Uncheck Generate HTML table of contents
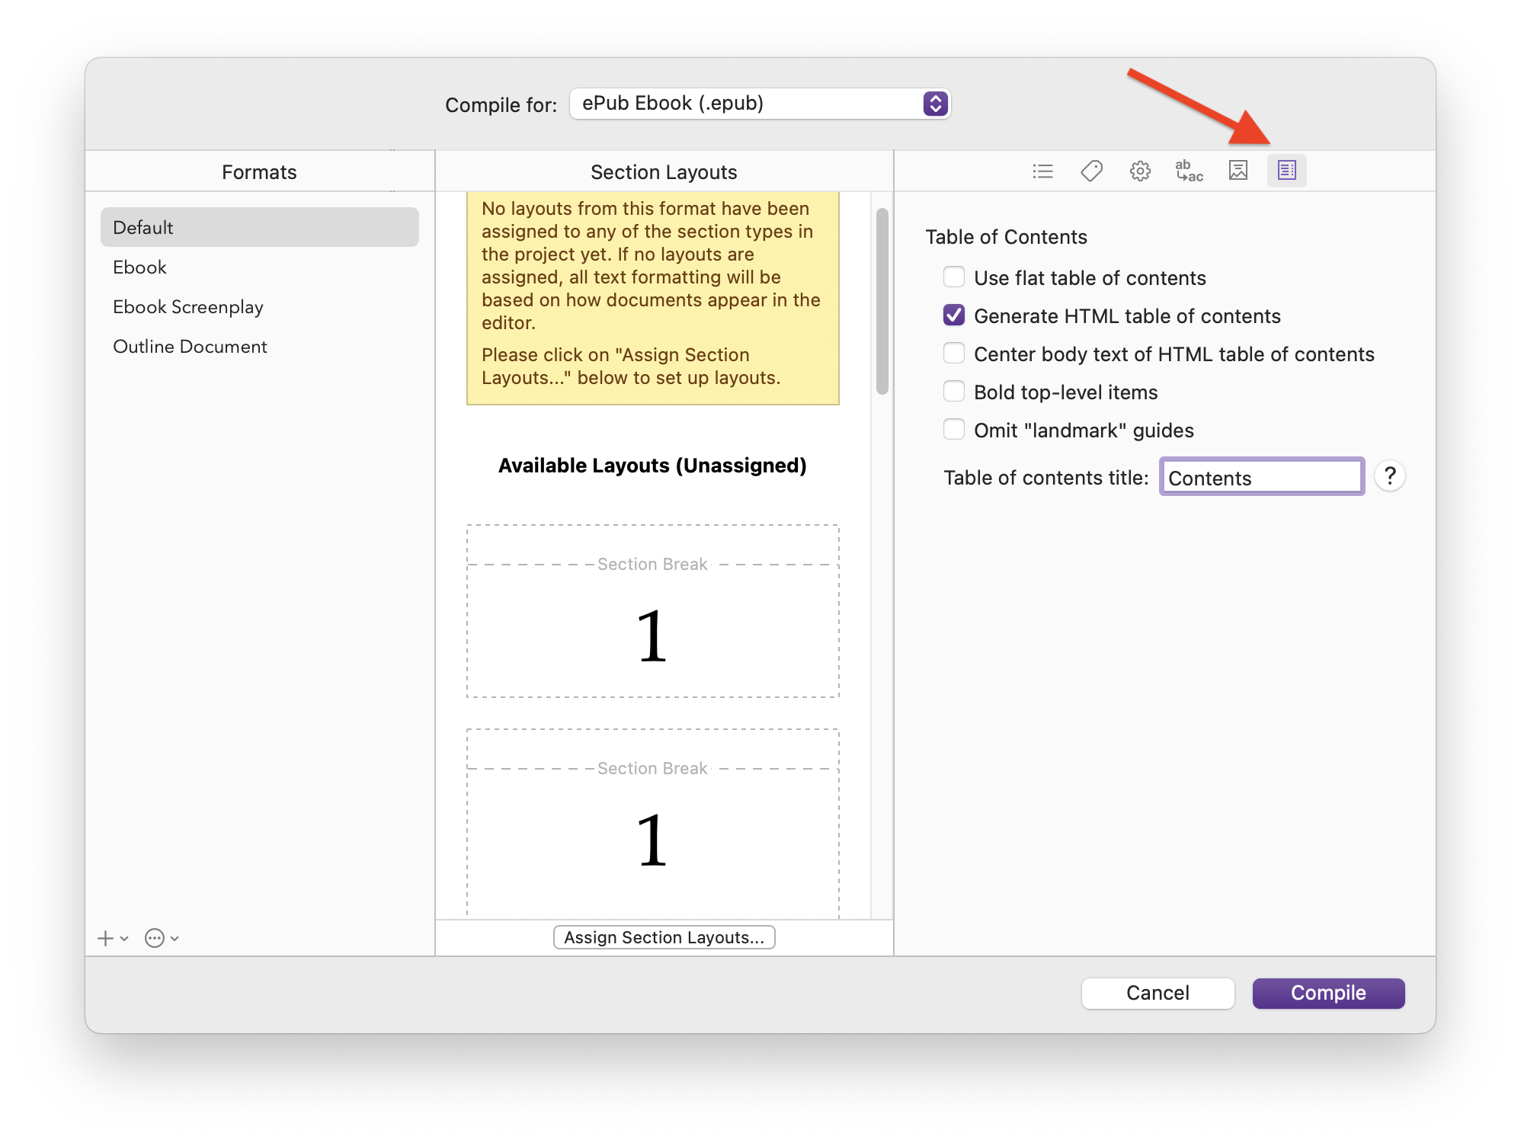Screen dimensions: 1521x1146 point(954,315)
